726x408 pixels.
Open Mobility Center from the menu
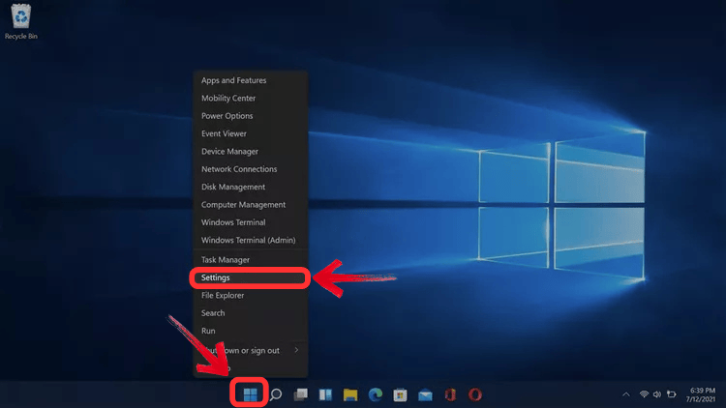[x=251, y=98]
